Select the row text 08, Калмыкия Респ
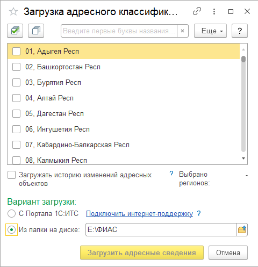 [56, 160]
